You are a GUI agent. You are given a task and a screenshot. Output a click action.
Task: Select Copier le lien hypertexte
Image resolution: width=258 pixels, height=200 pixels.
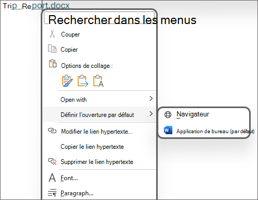tap(99, 147)
